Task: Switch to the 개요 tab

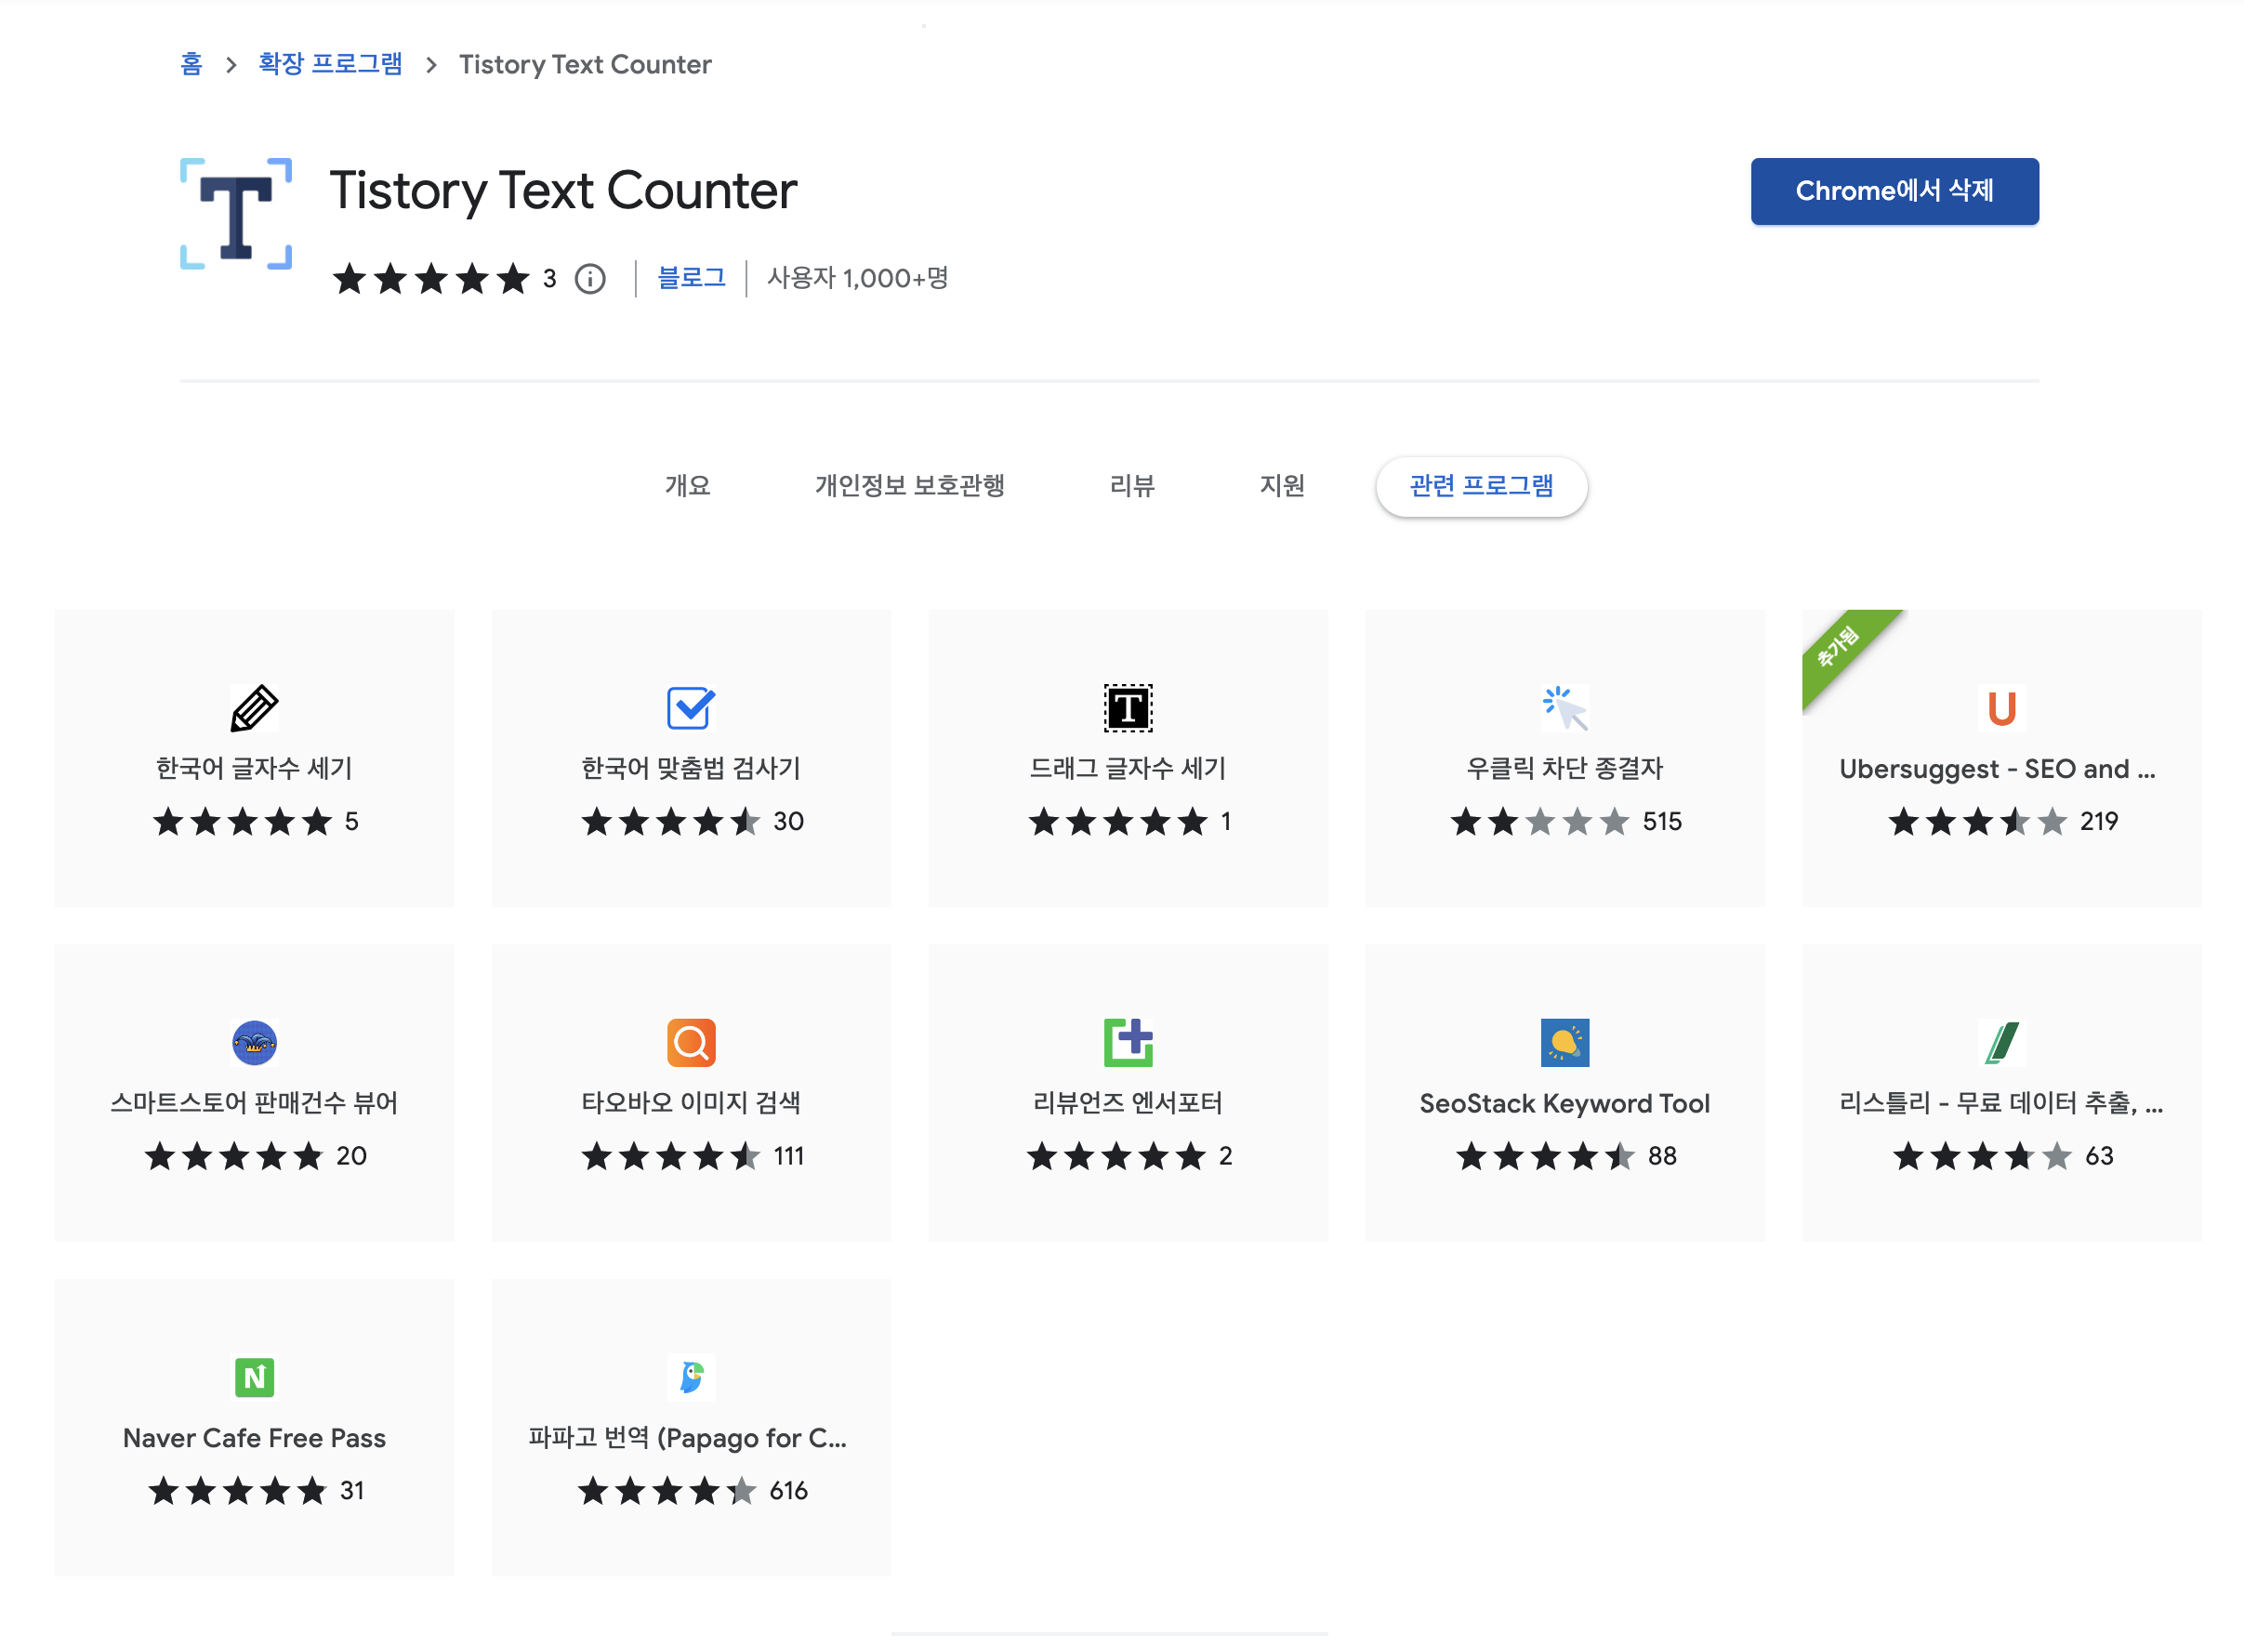Action: point(687,485)
